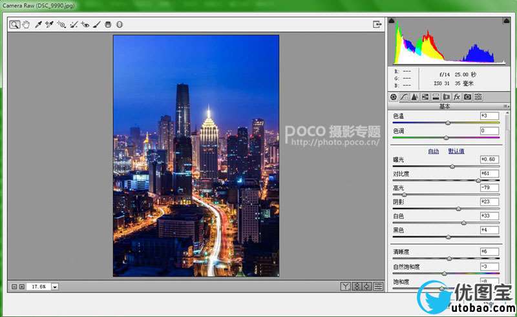Select the Radial Filter tool

coord(120,25)
